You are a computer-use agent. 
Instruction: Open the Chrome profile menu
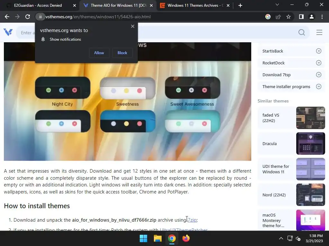pos(312,17)
